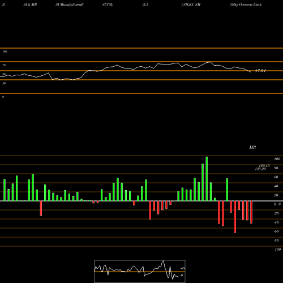Click the RSI current value label 47.04
283x283 pixels.
260,71
